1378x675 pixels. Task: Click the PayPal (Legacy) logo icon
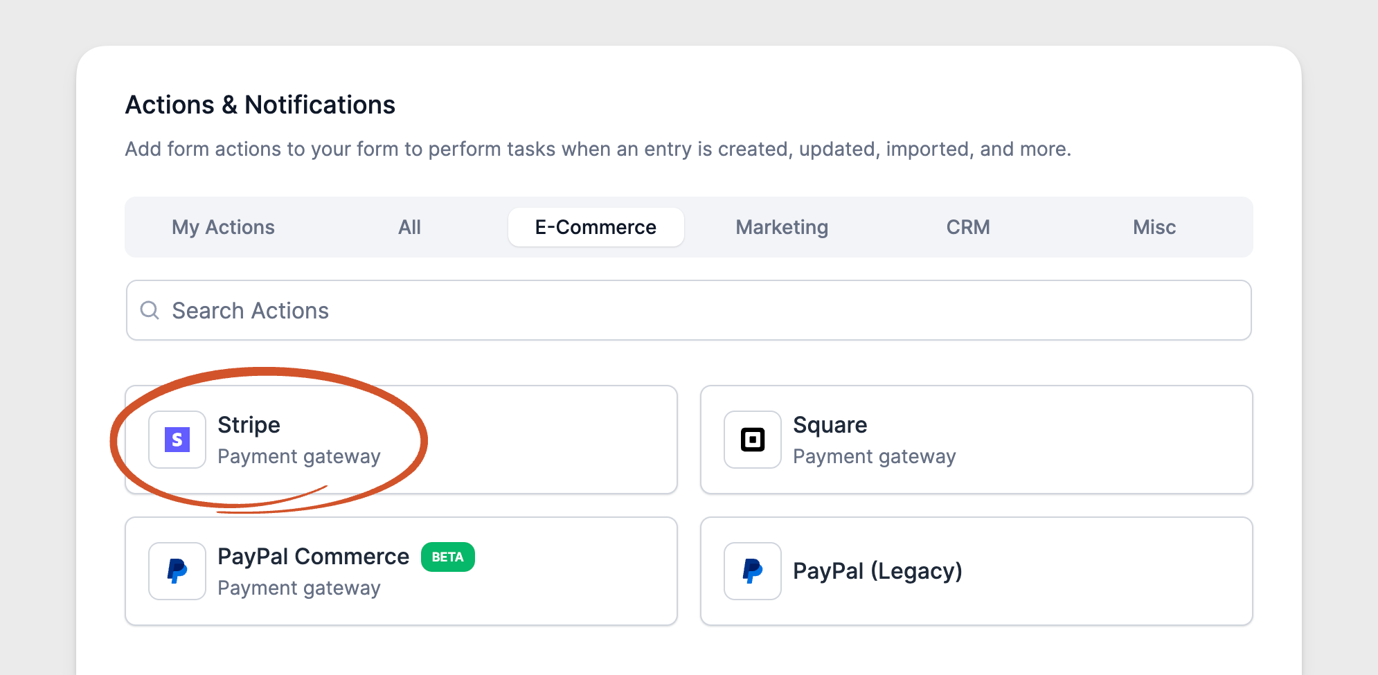coord(753,571)
